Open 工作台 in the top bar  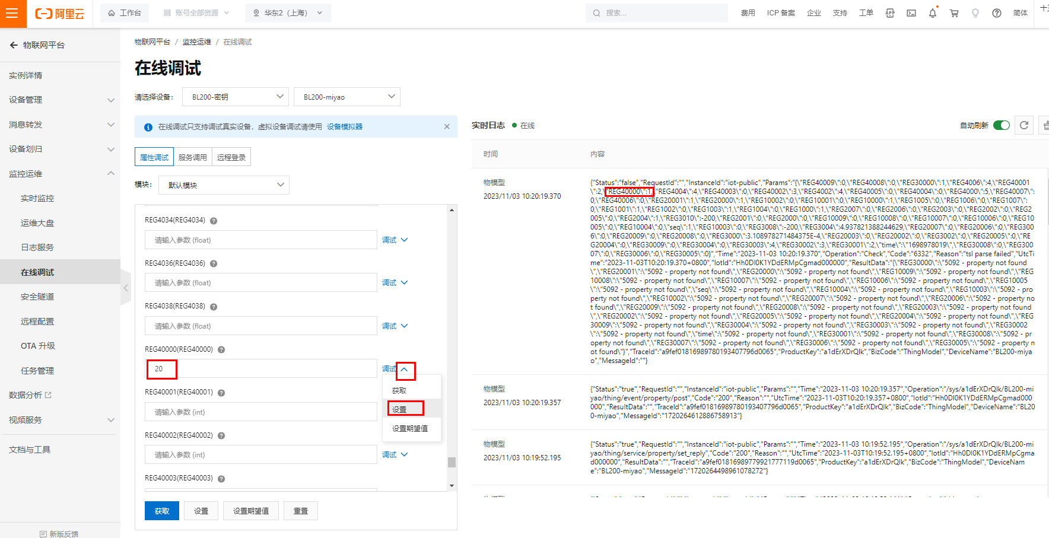(125, 13)
